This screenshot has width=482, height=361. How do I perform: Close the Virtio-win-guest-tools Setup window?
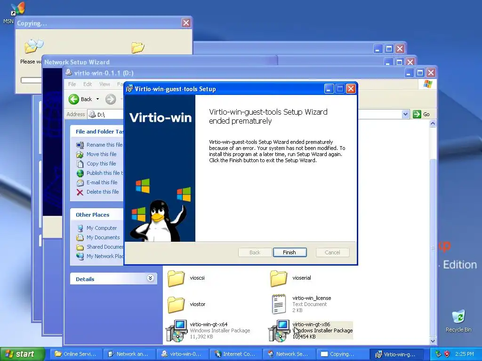[351, 89]
